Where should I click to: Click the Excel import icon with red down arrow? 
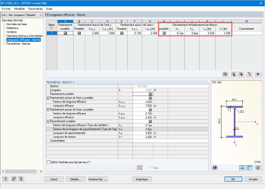(241, 74)
